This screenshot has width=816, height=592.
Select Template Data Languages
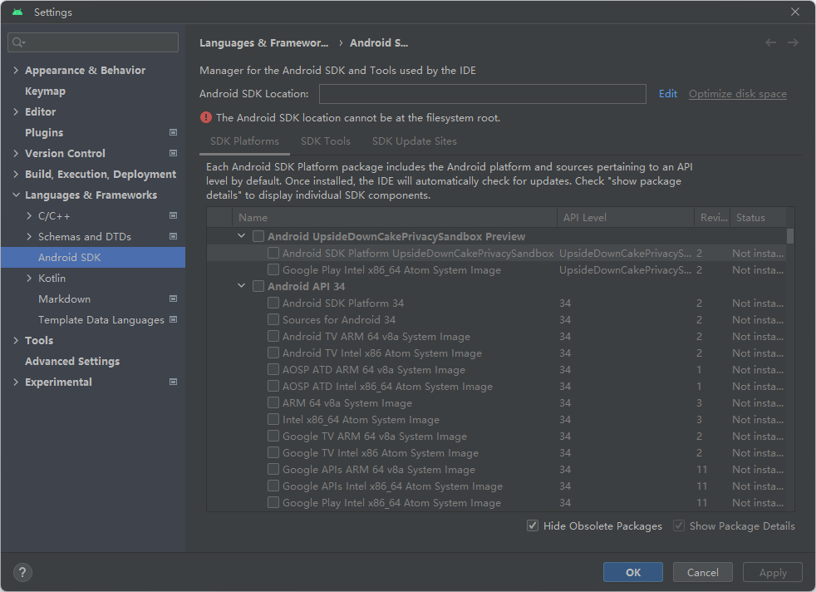coord(101,319)
